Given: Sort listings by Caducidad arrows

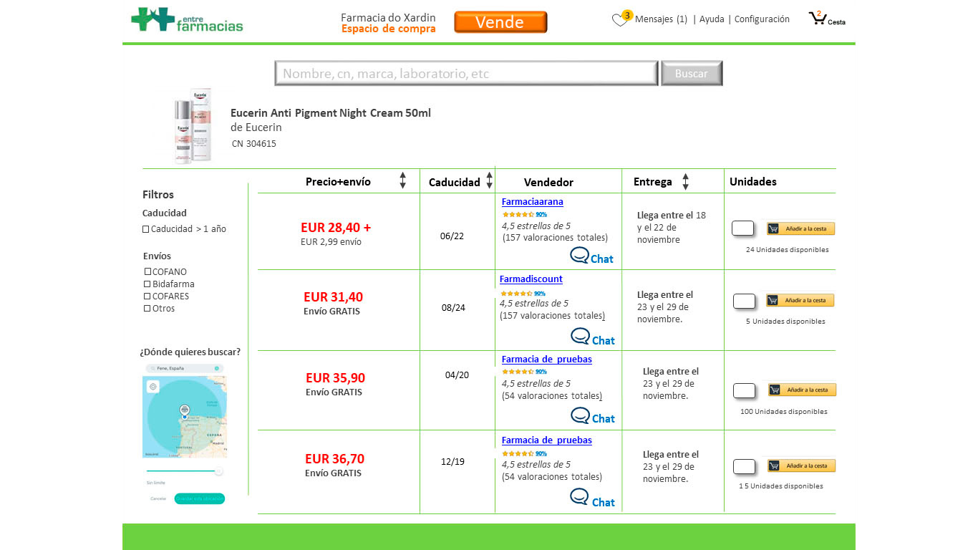Looking at the screenshot, I should pyautogui.click(x=489, y=180).
